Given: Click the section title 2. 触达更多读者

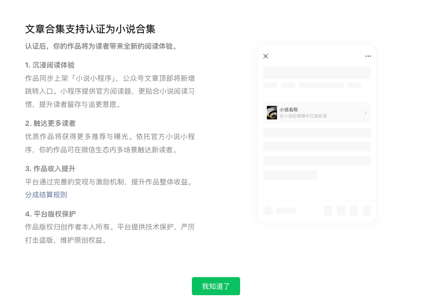Looking at the screenshot, I should (50, 123).
